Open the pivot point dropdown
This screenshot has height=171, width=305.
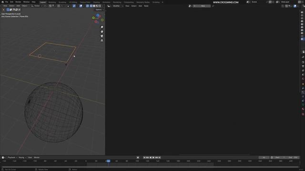tap(45, 6)
